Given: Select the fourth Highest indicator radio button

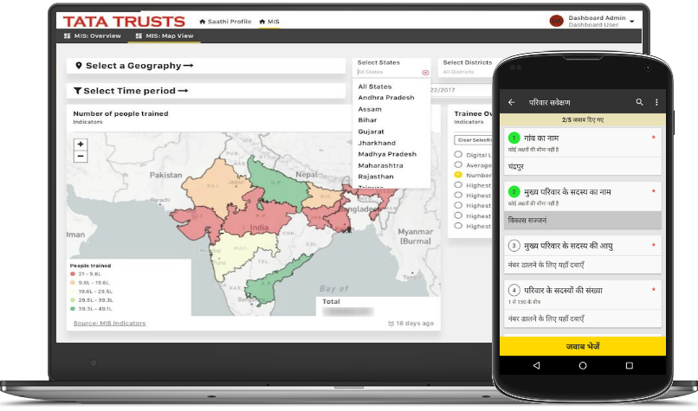Looking at the screenshot, I should click(x=458, y=215).
